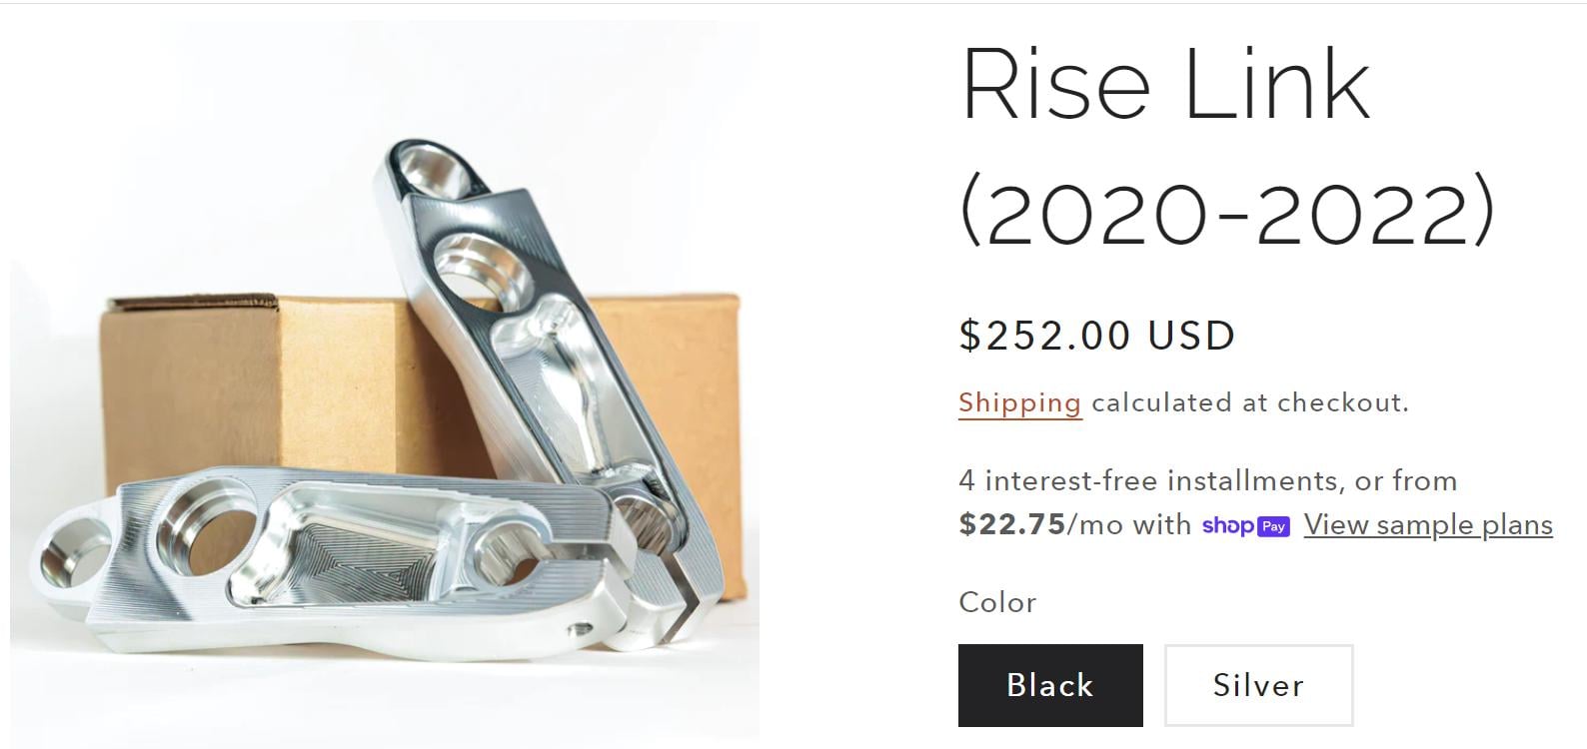Select the Black color option
The height and width of the screenshot is (749, 1587).
1050,685
